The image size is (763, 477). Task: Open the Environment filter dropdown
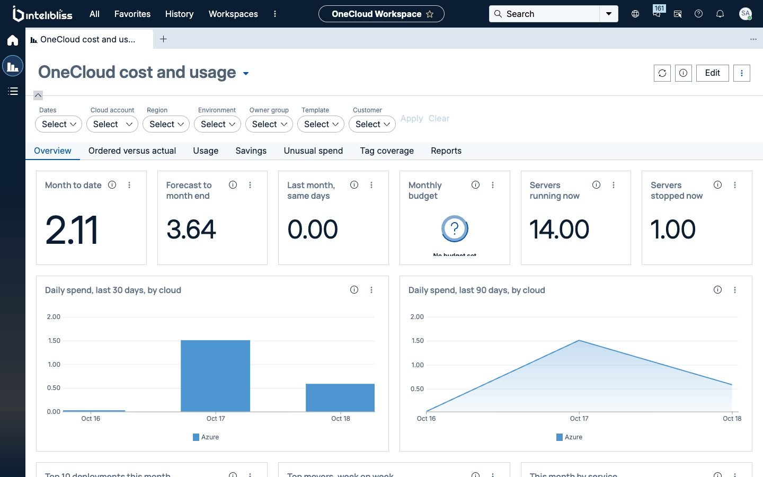point(217,124)
